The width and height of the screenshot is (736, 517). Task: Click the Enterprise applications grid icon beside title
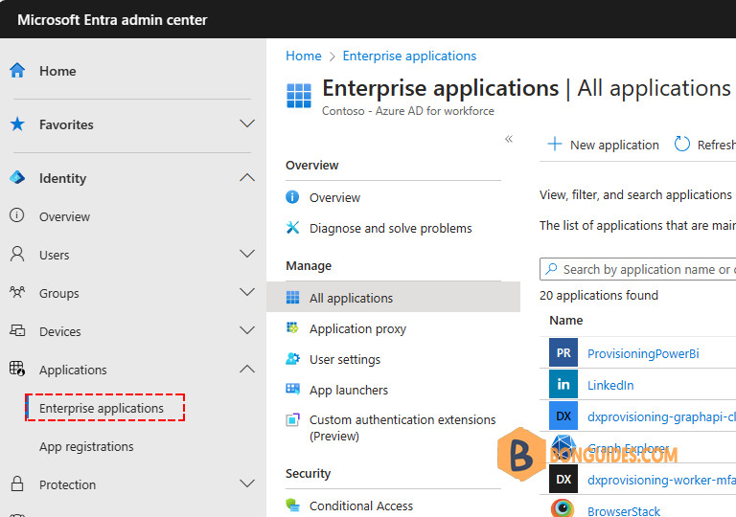299,96
